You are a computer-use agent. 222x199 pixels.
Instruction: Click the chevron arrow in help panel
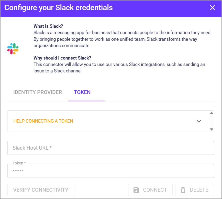click(x=199, y=121)
